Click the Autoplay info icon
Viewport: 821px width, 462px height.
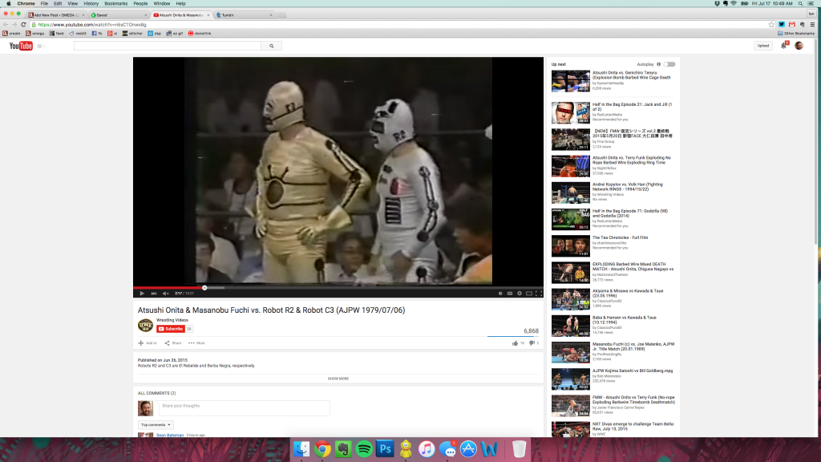pos(659,64)
